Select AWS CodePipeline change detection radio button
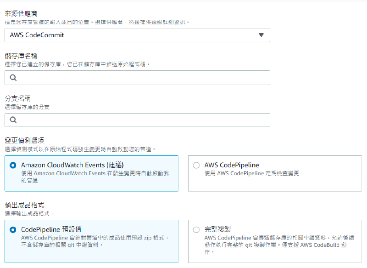This screenshot has height=268, width=367. click(196, 164)
